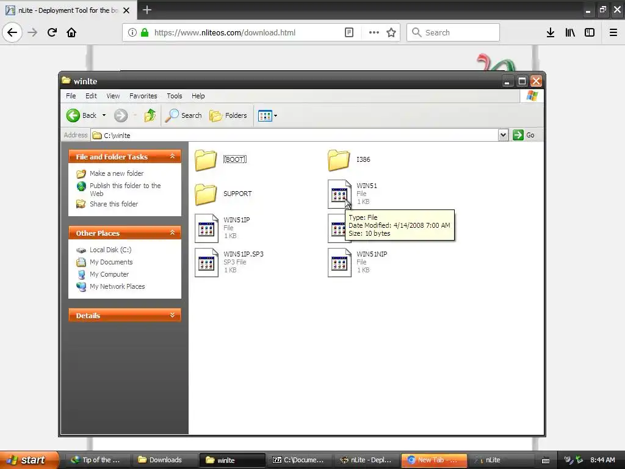This screenshot has width=625, height=469.
Task: Collapse the Other Places panel
Action: point(172,233)
